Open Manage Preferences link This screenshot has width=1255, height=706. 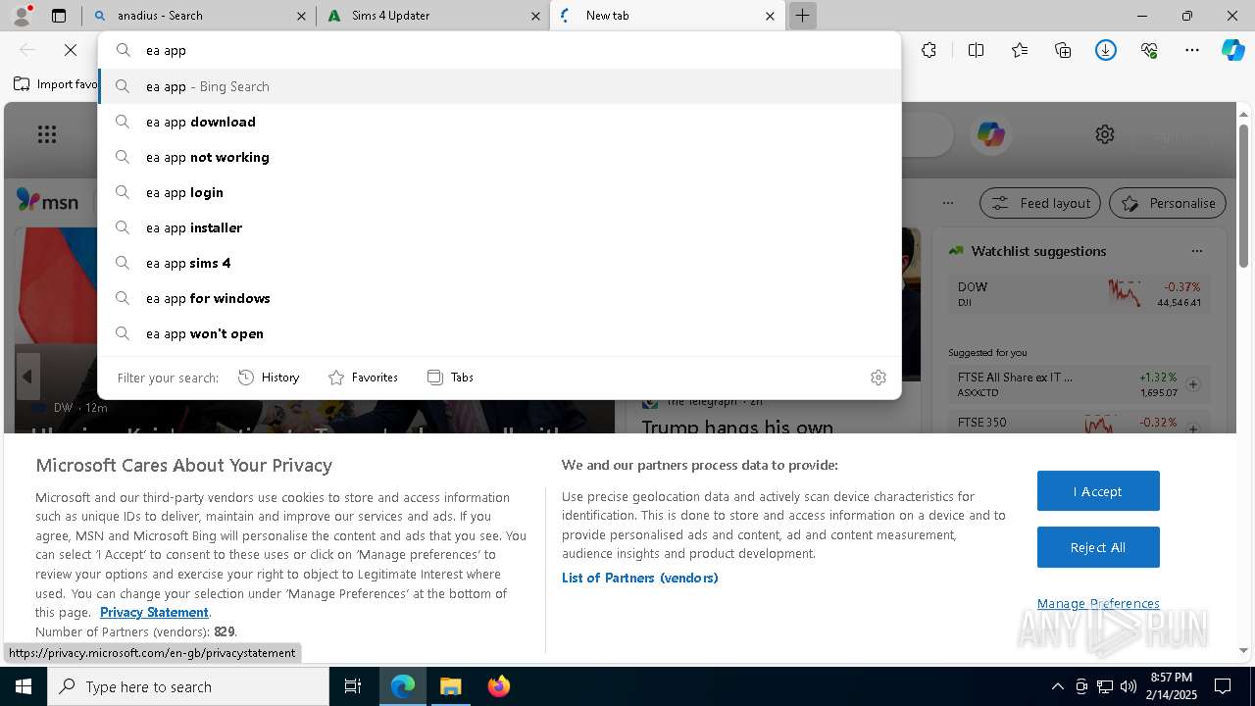tap(1098, 603)
